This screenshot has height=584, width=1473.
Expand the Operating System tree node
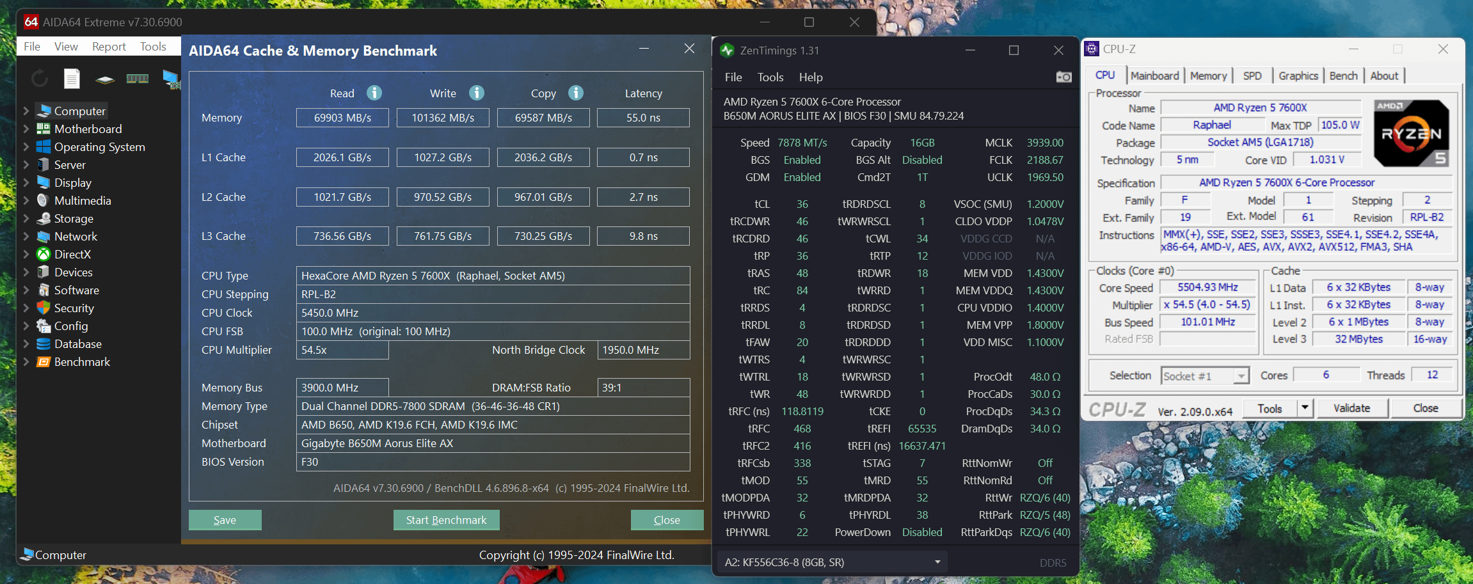(x=26, y=146)
